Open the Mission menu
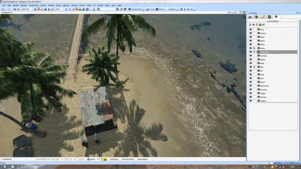The height and width of the screenshot is (169, 301). [x=66, y=5]
